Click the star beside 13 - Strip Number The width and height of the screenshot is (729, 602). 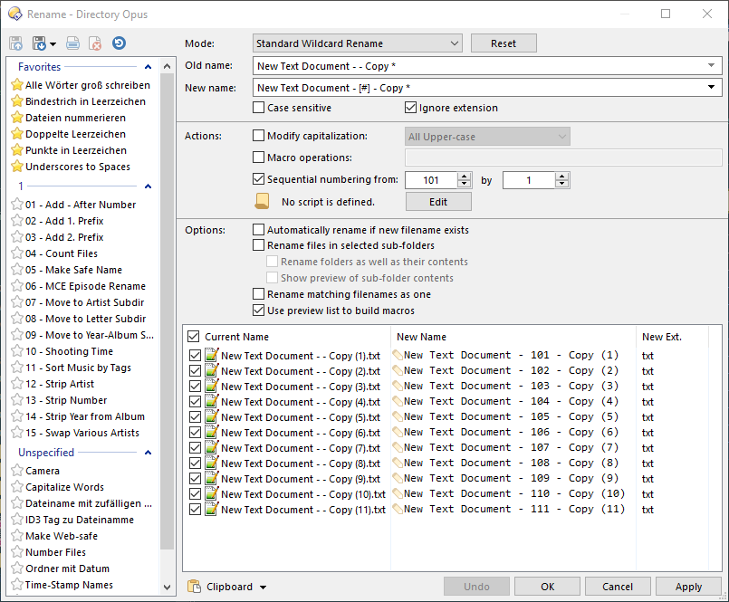(17, 400)
